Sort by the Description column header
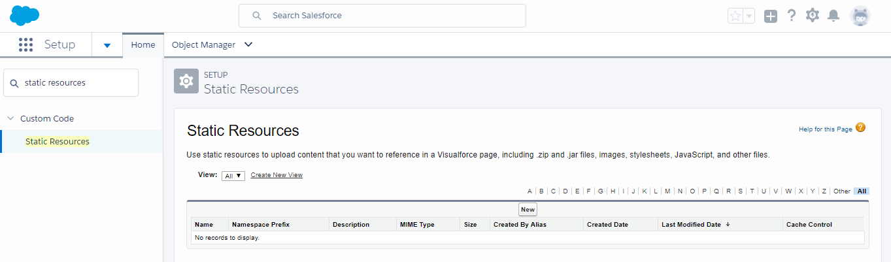This screenshot has width=891, height=262. tap(351, 224)
